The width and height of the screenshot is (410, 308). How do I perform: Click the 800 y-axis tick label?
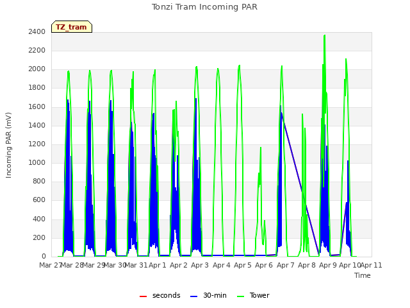click(39, 181)
